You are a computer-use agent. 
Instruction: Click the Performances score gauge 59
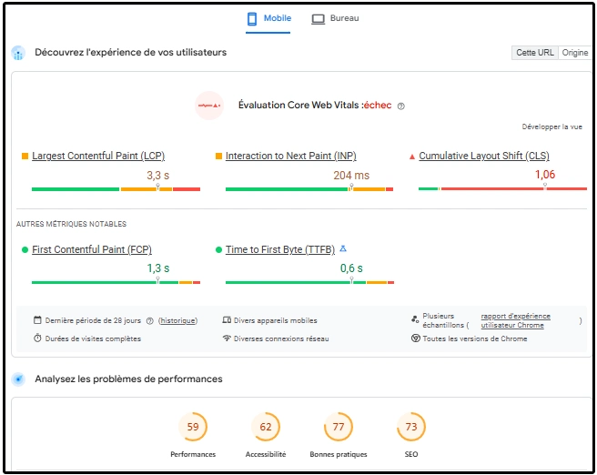click(193, 427)
